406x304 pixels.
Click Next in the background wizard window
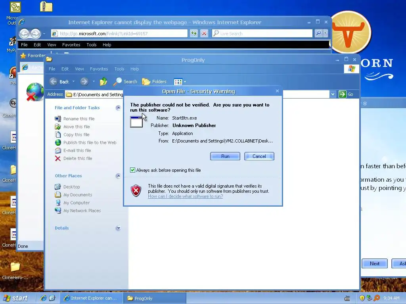374,263
